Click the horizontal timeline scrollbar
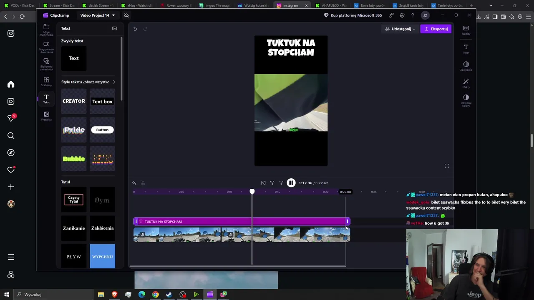The height and width of the screenshot is (300, 534). pyautogui.click(x=237, y=266)
